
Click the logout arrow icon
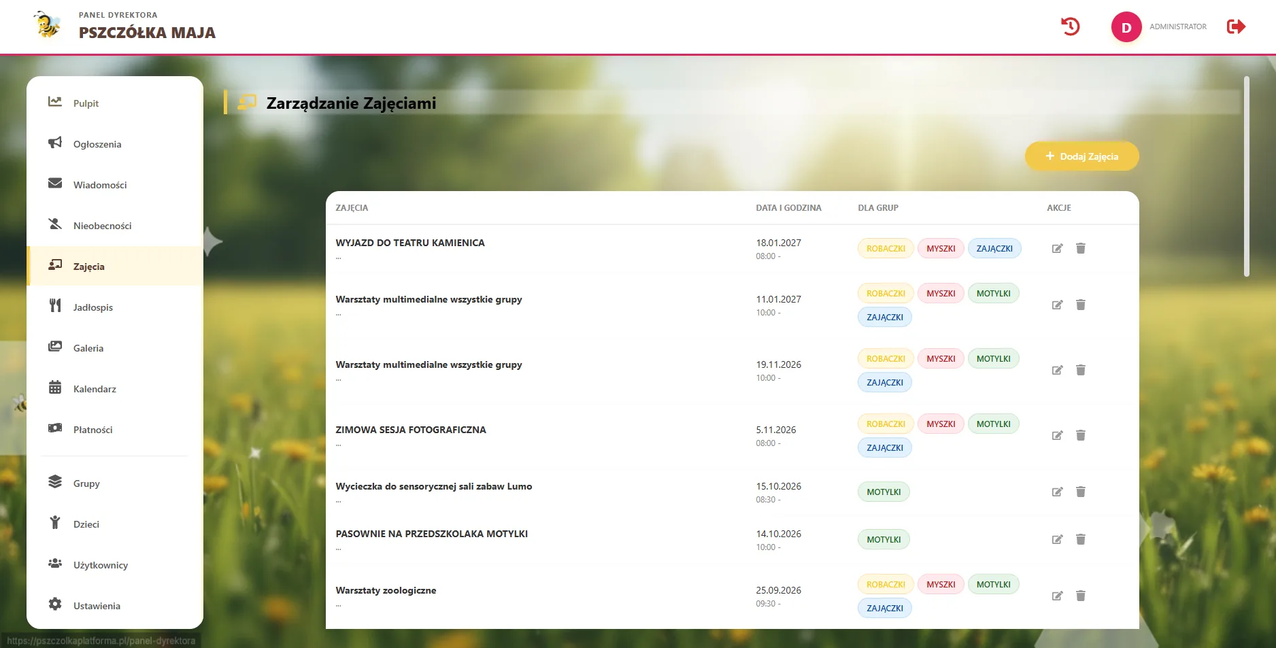point(1236,27)
